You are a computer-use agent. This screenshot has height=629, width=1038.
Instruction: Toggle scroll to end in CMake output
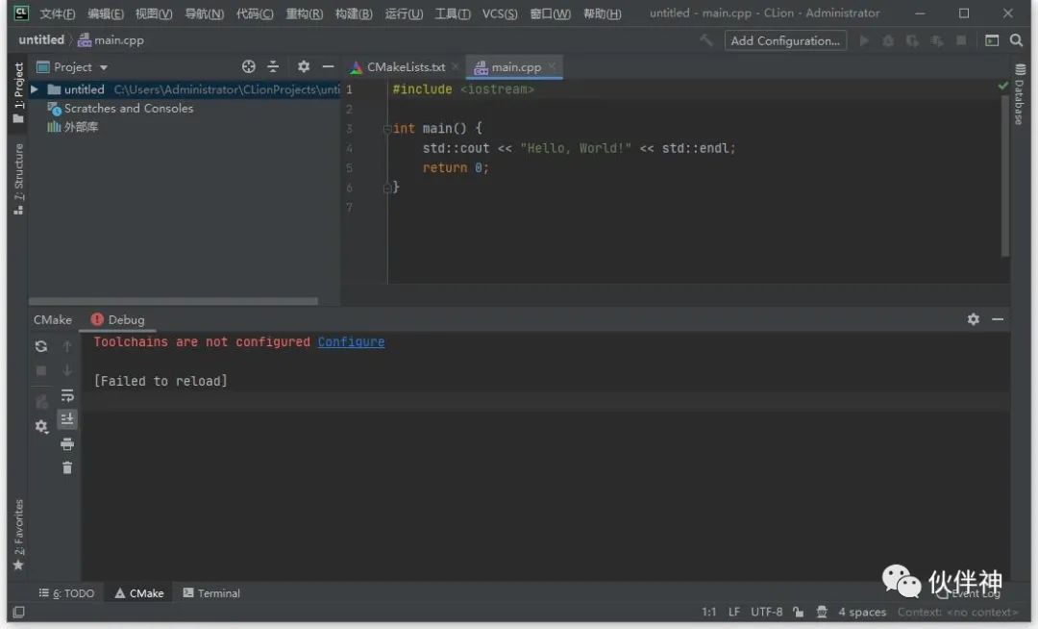click(x=67, y=419)
